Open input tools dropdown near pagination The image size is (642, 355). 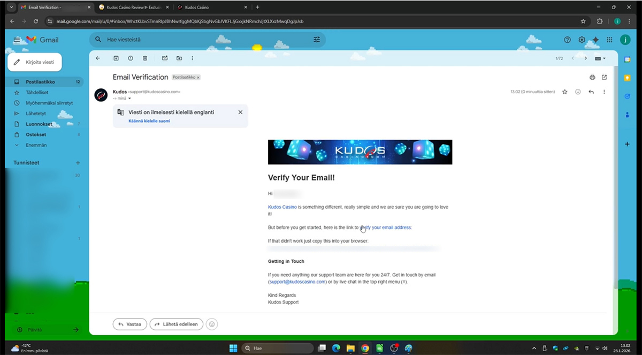click(x=600, y=58)
